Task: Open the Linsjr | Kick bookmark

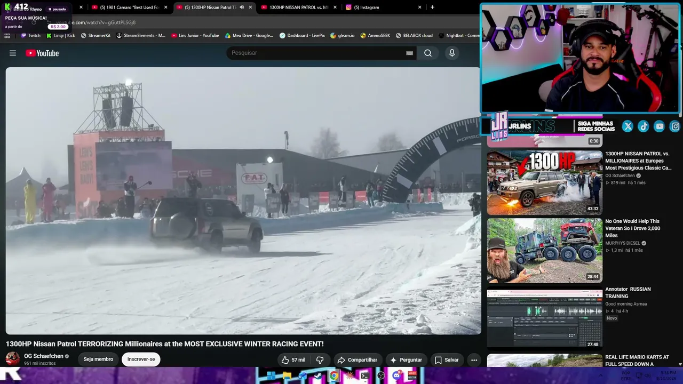Action: [x=61, y=36]
